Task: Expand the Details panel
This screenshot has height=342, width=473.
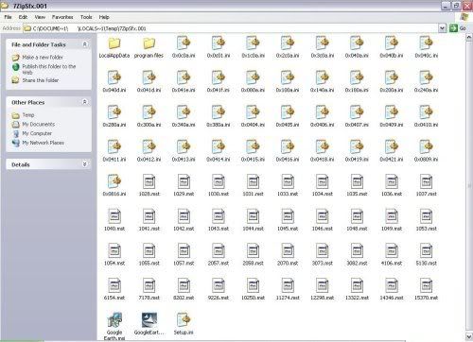Action: pos(84,164)
